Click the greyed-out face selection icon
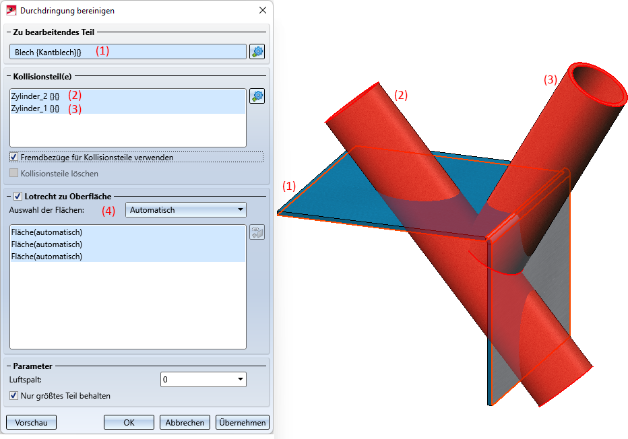Viewport: 628px width, 439px height. point(257,232)
